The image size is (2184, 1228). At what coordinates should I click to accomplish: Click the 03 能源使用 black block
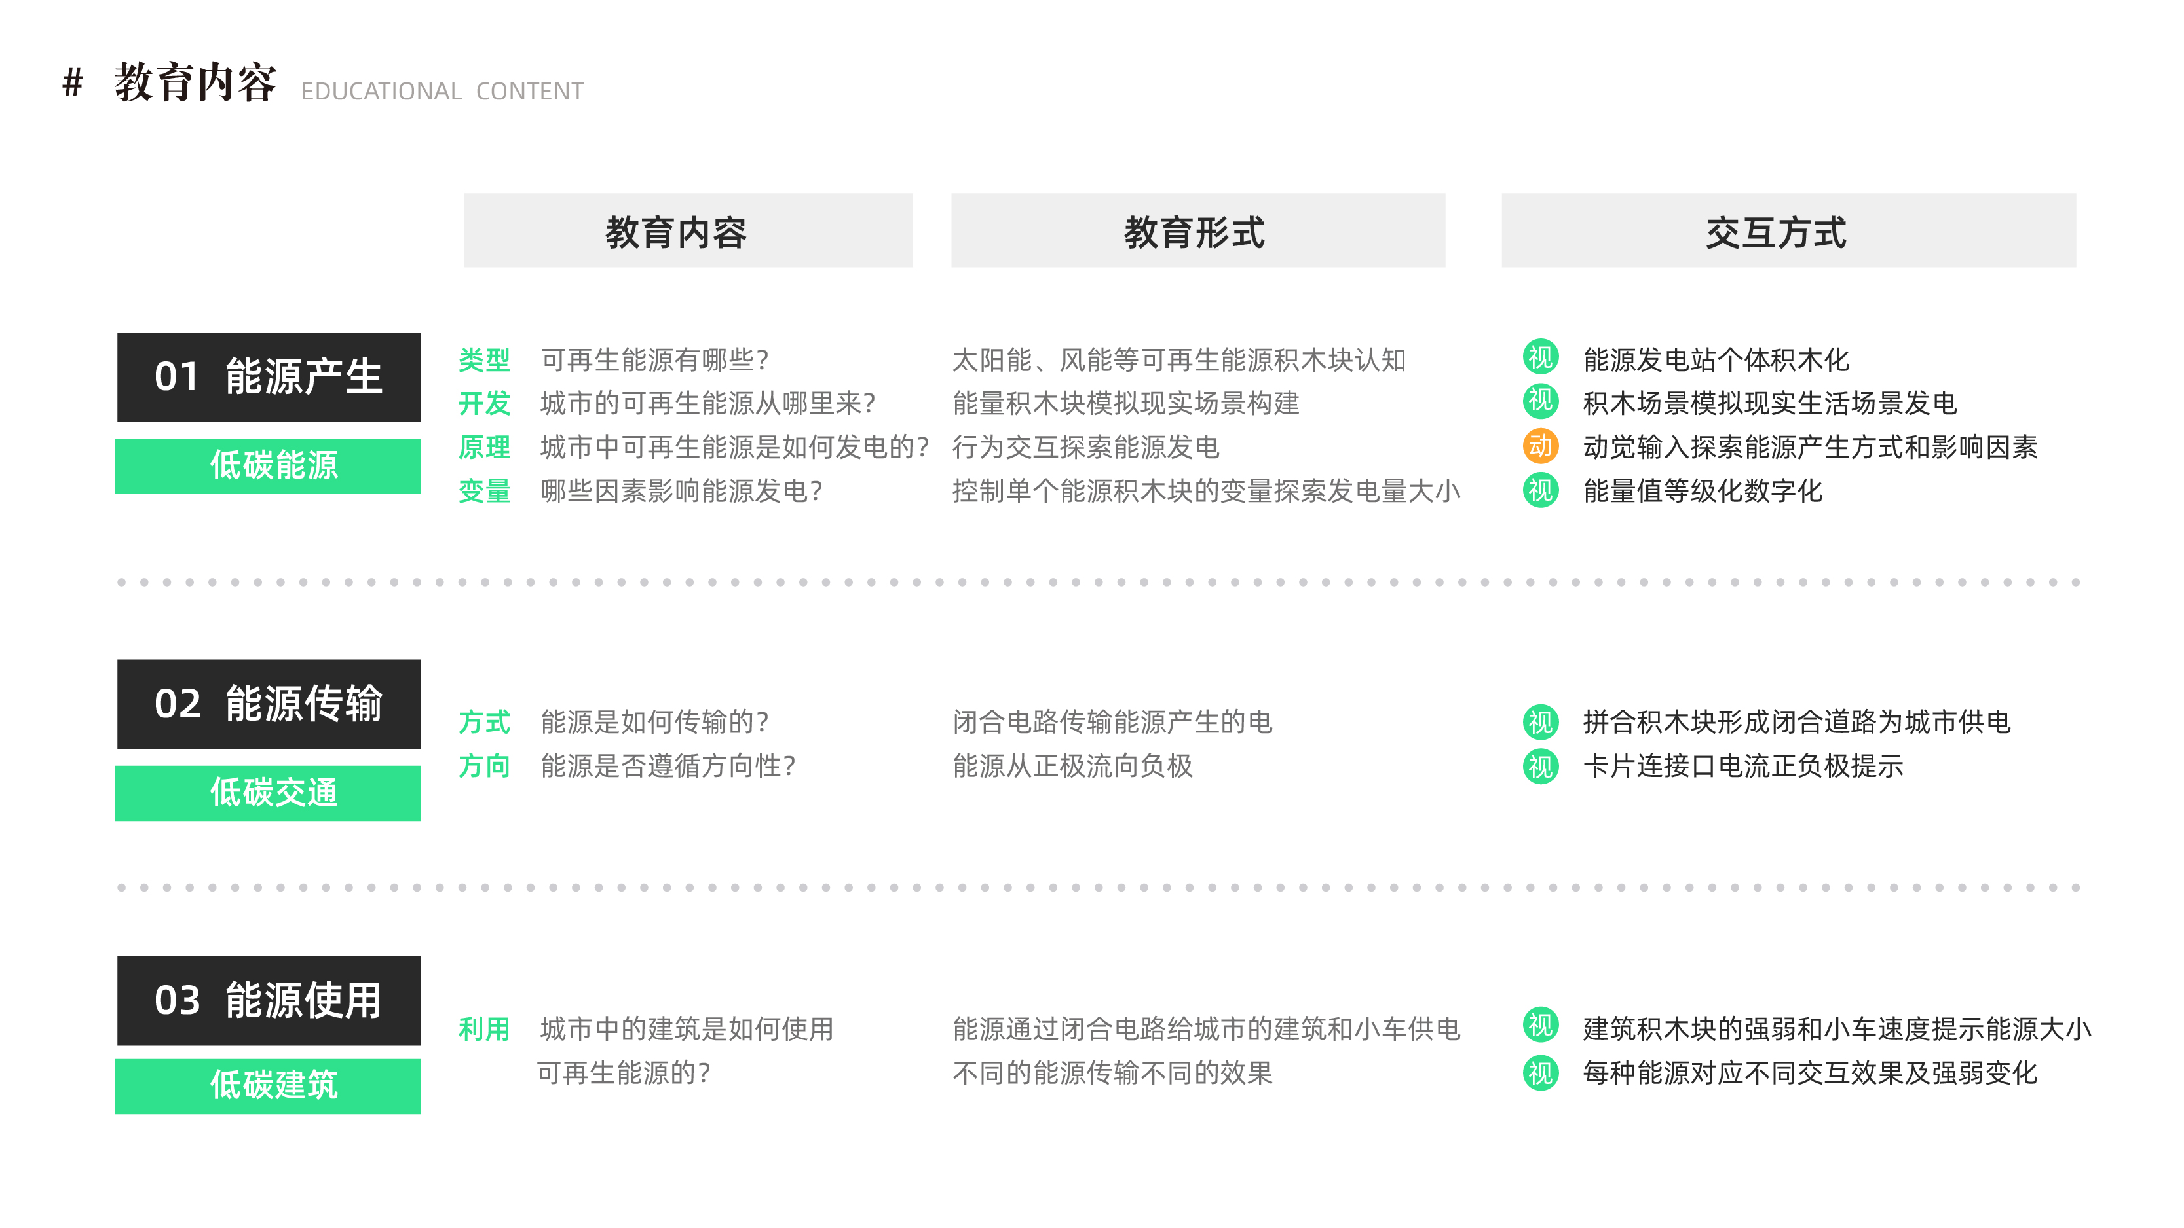tap(269, 1001)
